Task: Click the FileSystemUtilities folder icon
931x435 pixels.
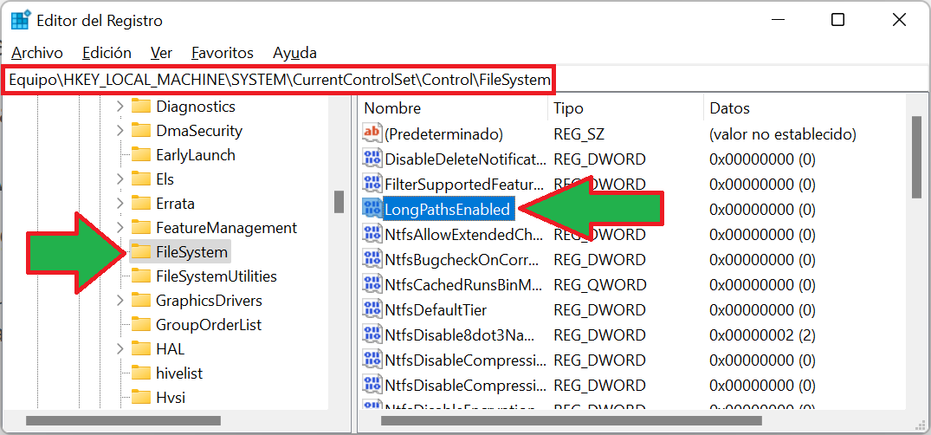Action: coord(140,276)
